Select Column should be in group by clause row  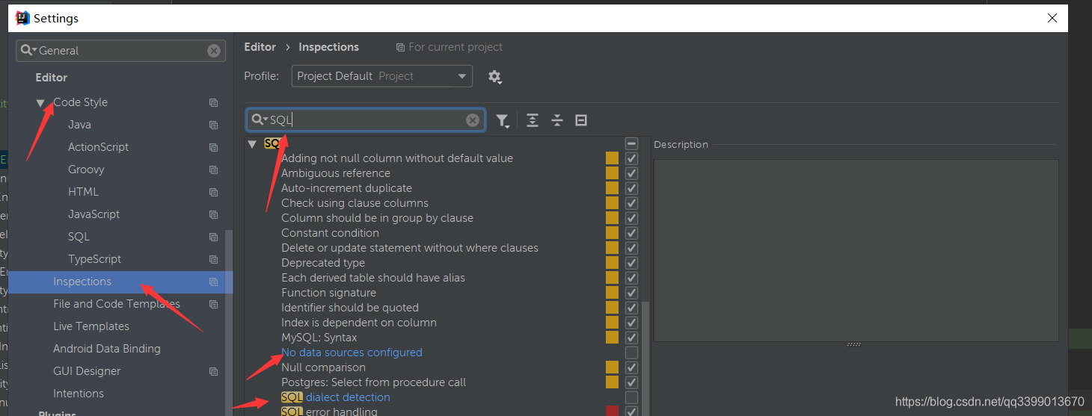coord(377,218)
